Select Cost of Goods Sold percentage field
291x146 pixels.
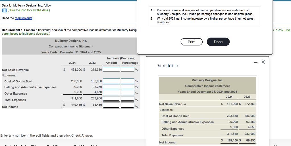click(128, 81)
